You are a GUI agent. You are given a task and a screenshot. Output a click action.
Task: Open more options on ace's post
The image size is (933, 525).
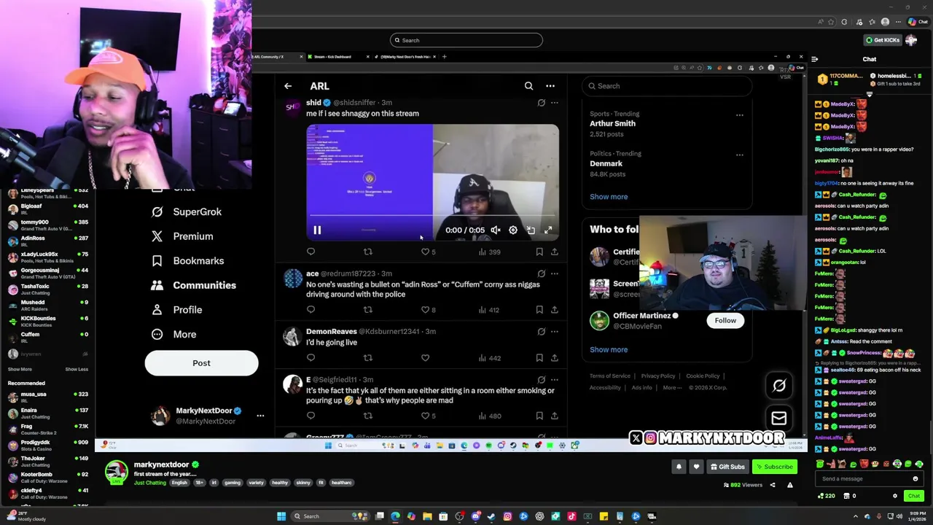[x=555, y=273]
